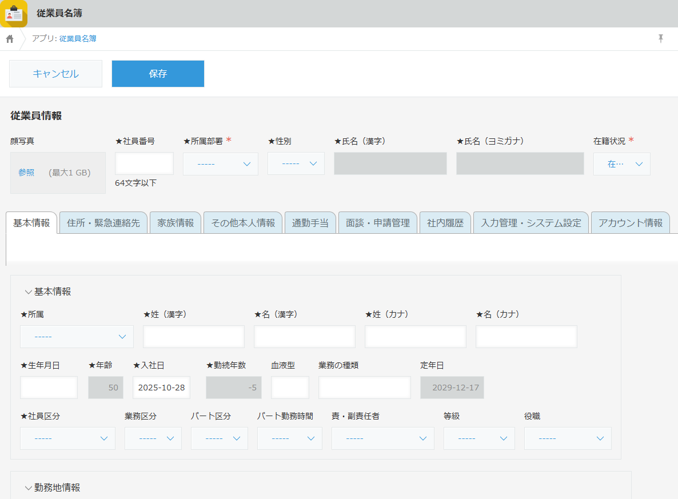Open the 在籍状況 dropdown
The height and width of the screenshot is (499, 678).
(621, 164)
